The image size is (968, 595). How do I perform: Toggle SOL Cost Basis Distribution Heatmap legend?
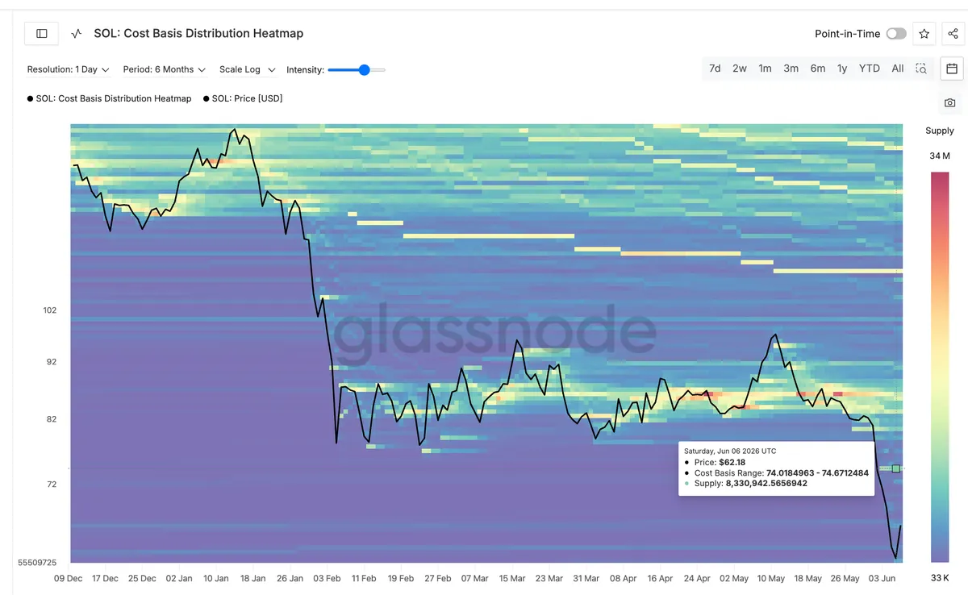(x=109, y=98)
